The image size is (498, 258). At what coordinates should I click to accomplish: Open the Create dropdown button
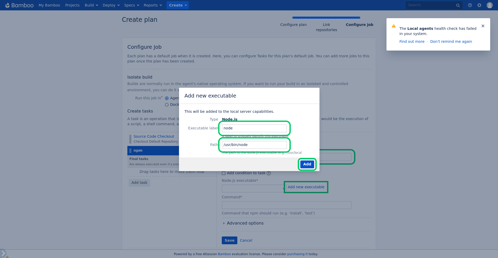(x=178, y=5)
